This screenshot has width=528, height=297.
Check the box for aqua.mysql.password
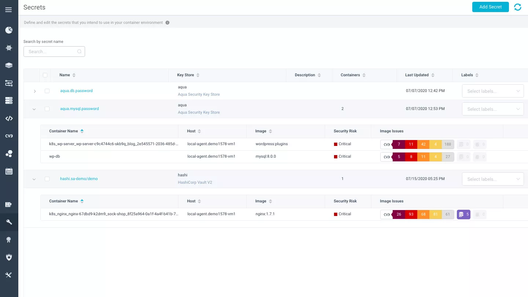(x=47, y=109)
